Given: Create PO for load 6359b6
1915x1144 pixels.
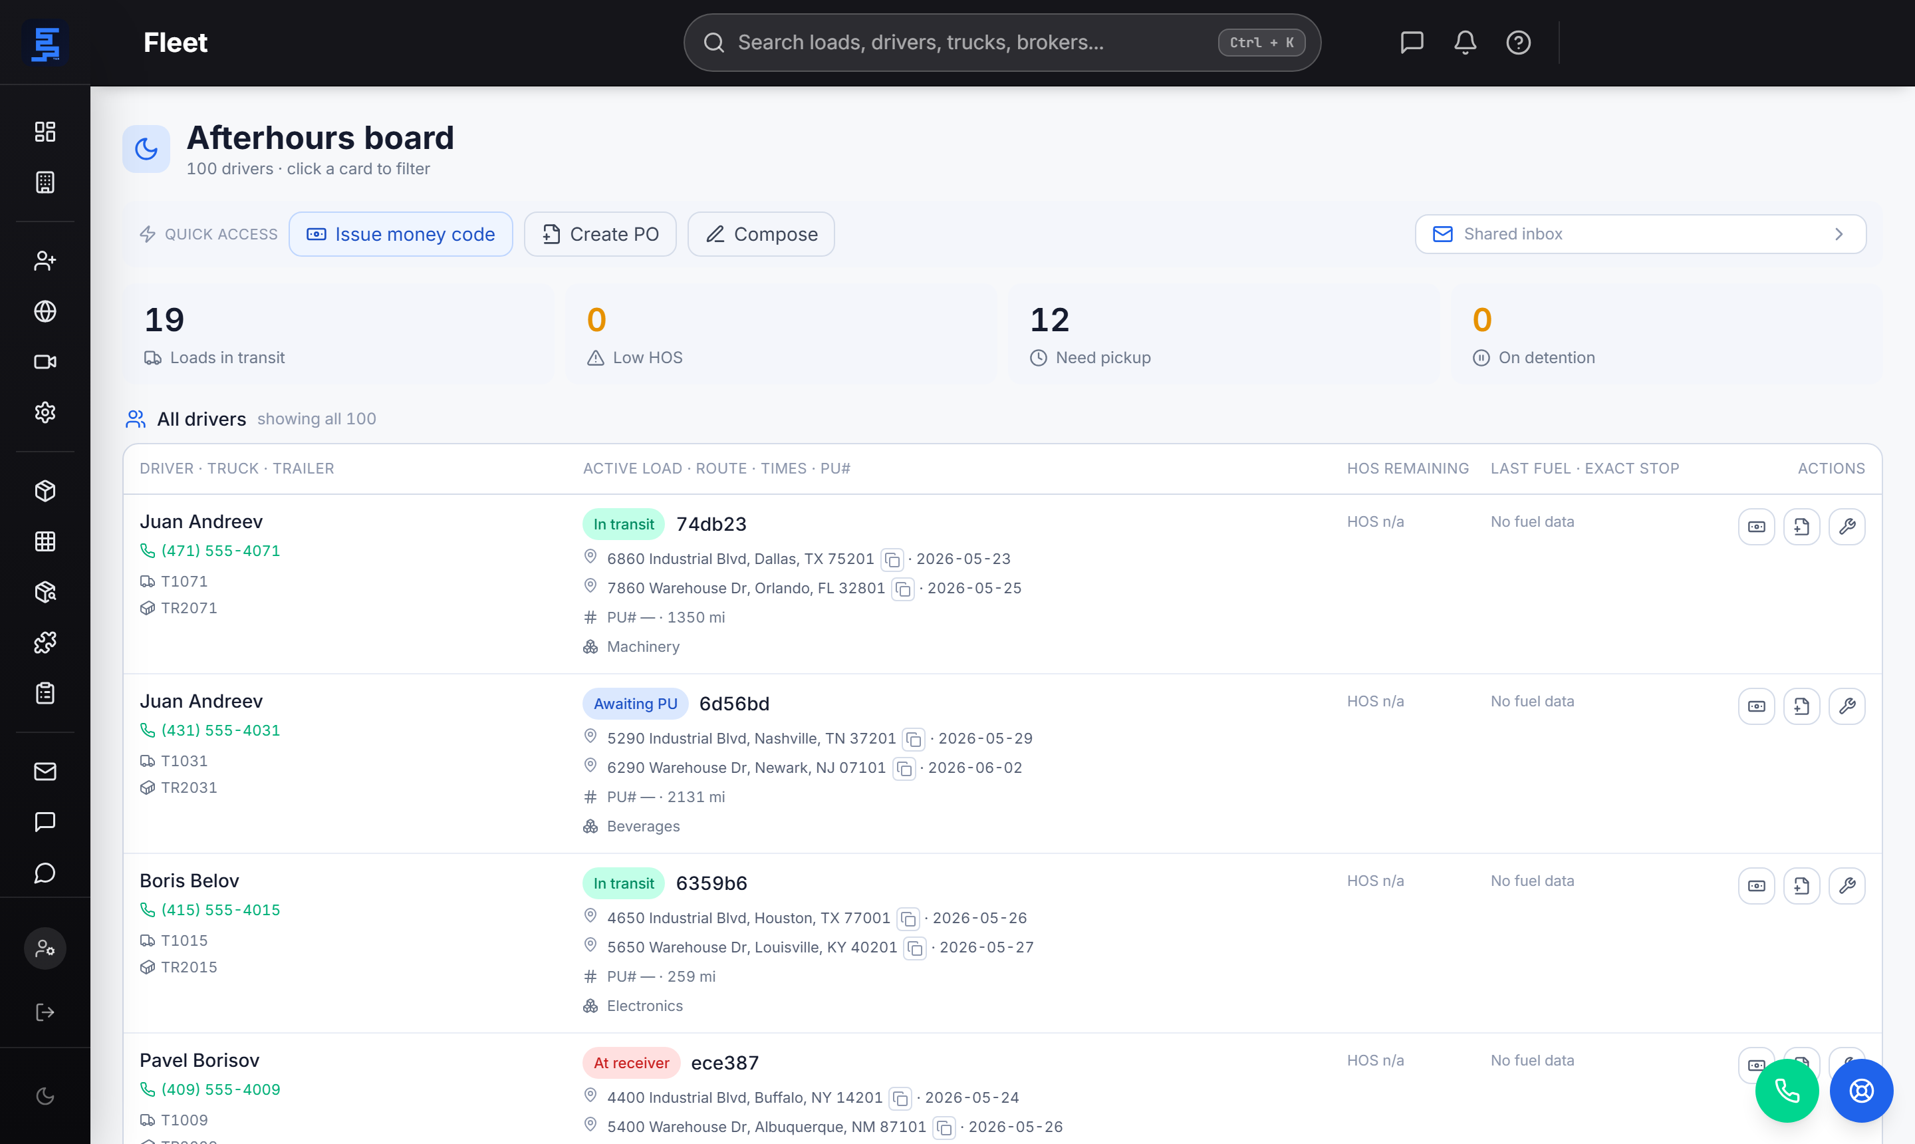Looking at the screenshot, I should (x=1802, y=886).
